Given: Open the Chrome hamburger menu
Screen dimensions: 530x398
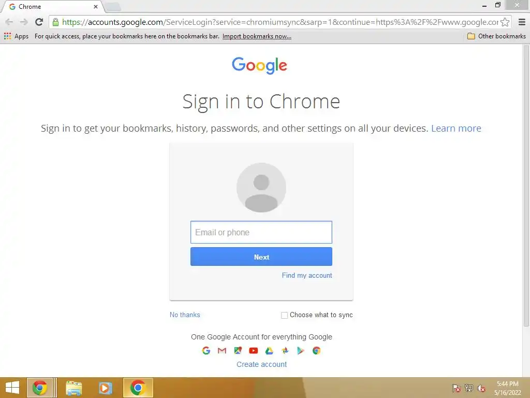Looking at the screenshot, I should pos(522,22).
